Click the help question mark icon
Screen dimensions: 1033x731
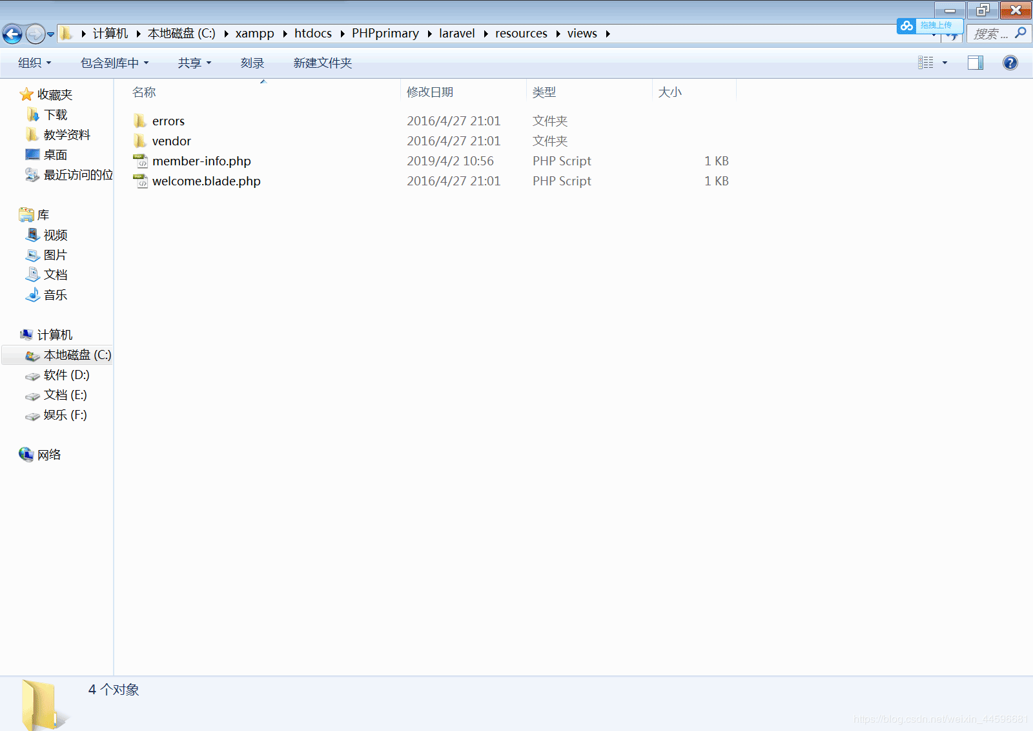[1010, 63]
